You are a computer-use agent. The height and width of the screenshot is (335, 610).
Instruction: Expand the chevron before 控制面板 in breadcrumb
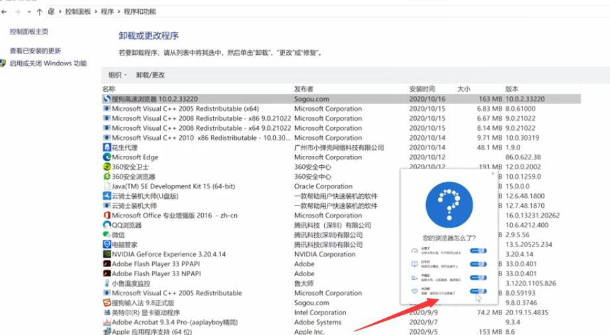[60, 12]
